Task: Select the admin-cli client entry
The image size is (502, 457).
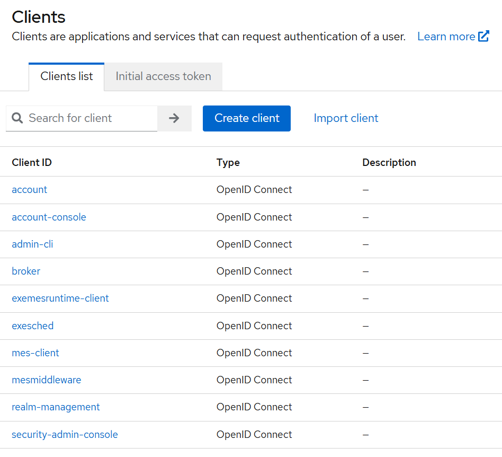Action: pyautogui.click(x=32, y=244)
